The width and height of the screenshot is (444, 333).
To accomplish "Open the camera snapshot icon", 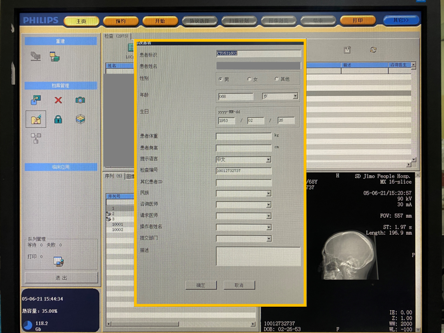I will pos(80,100).
